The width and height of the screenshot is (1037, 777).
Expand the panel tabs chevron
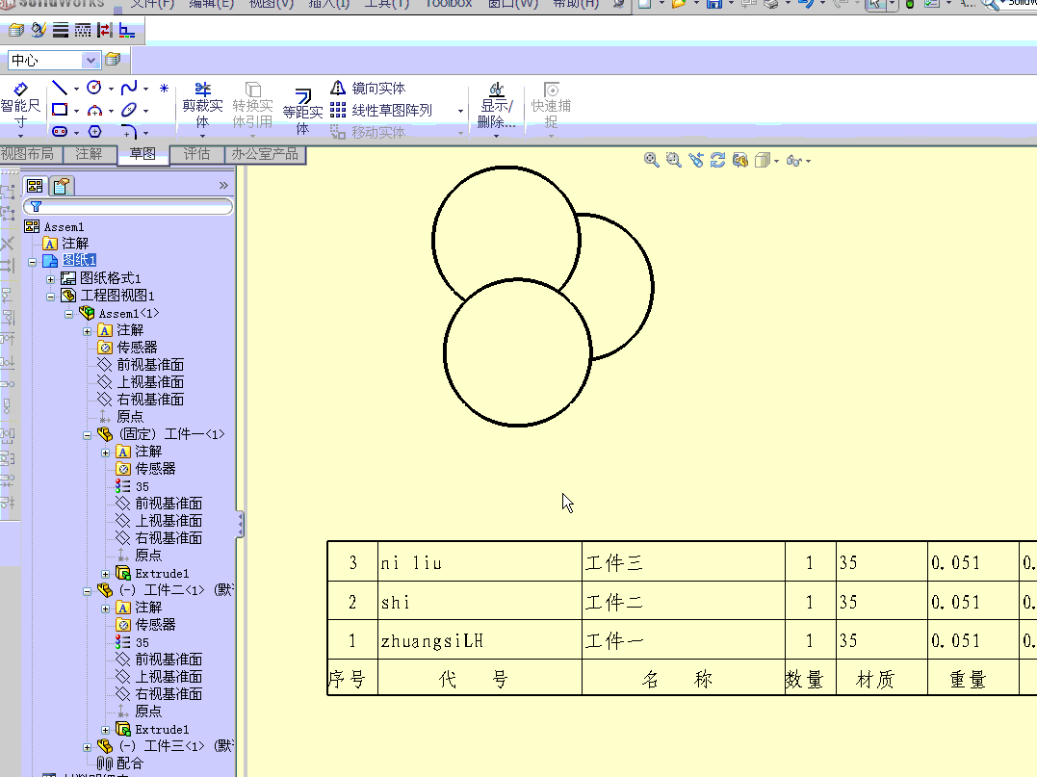pos(223,186)
